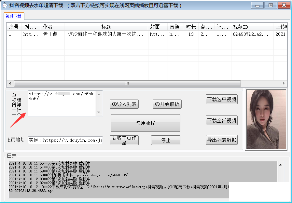Screen dimensions: 292x203
Task: Maximize the window
Action: pos(271,6)
